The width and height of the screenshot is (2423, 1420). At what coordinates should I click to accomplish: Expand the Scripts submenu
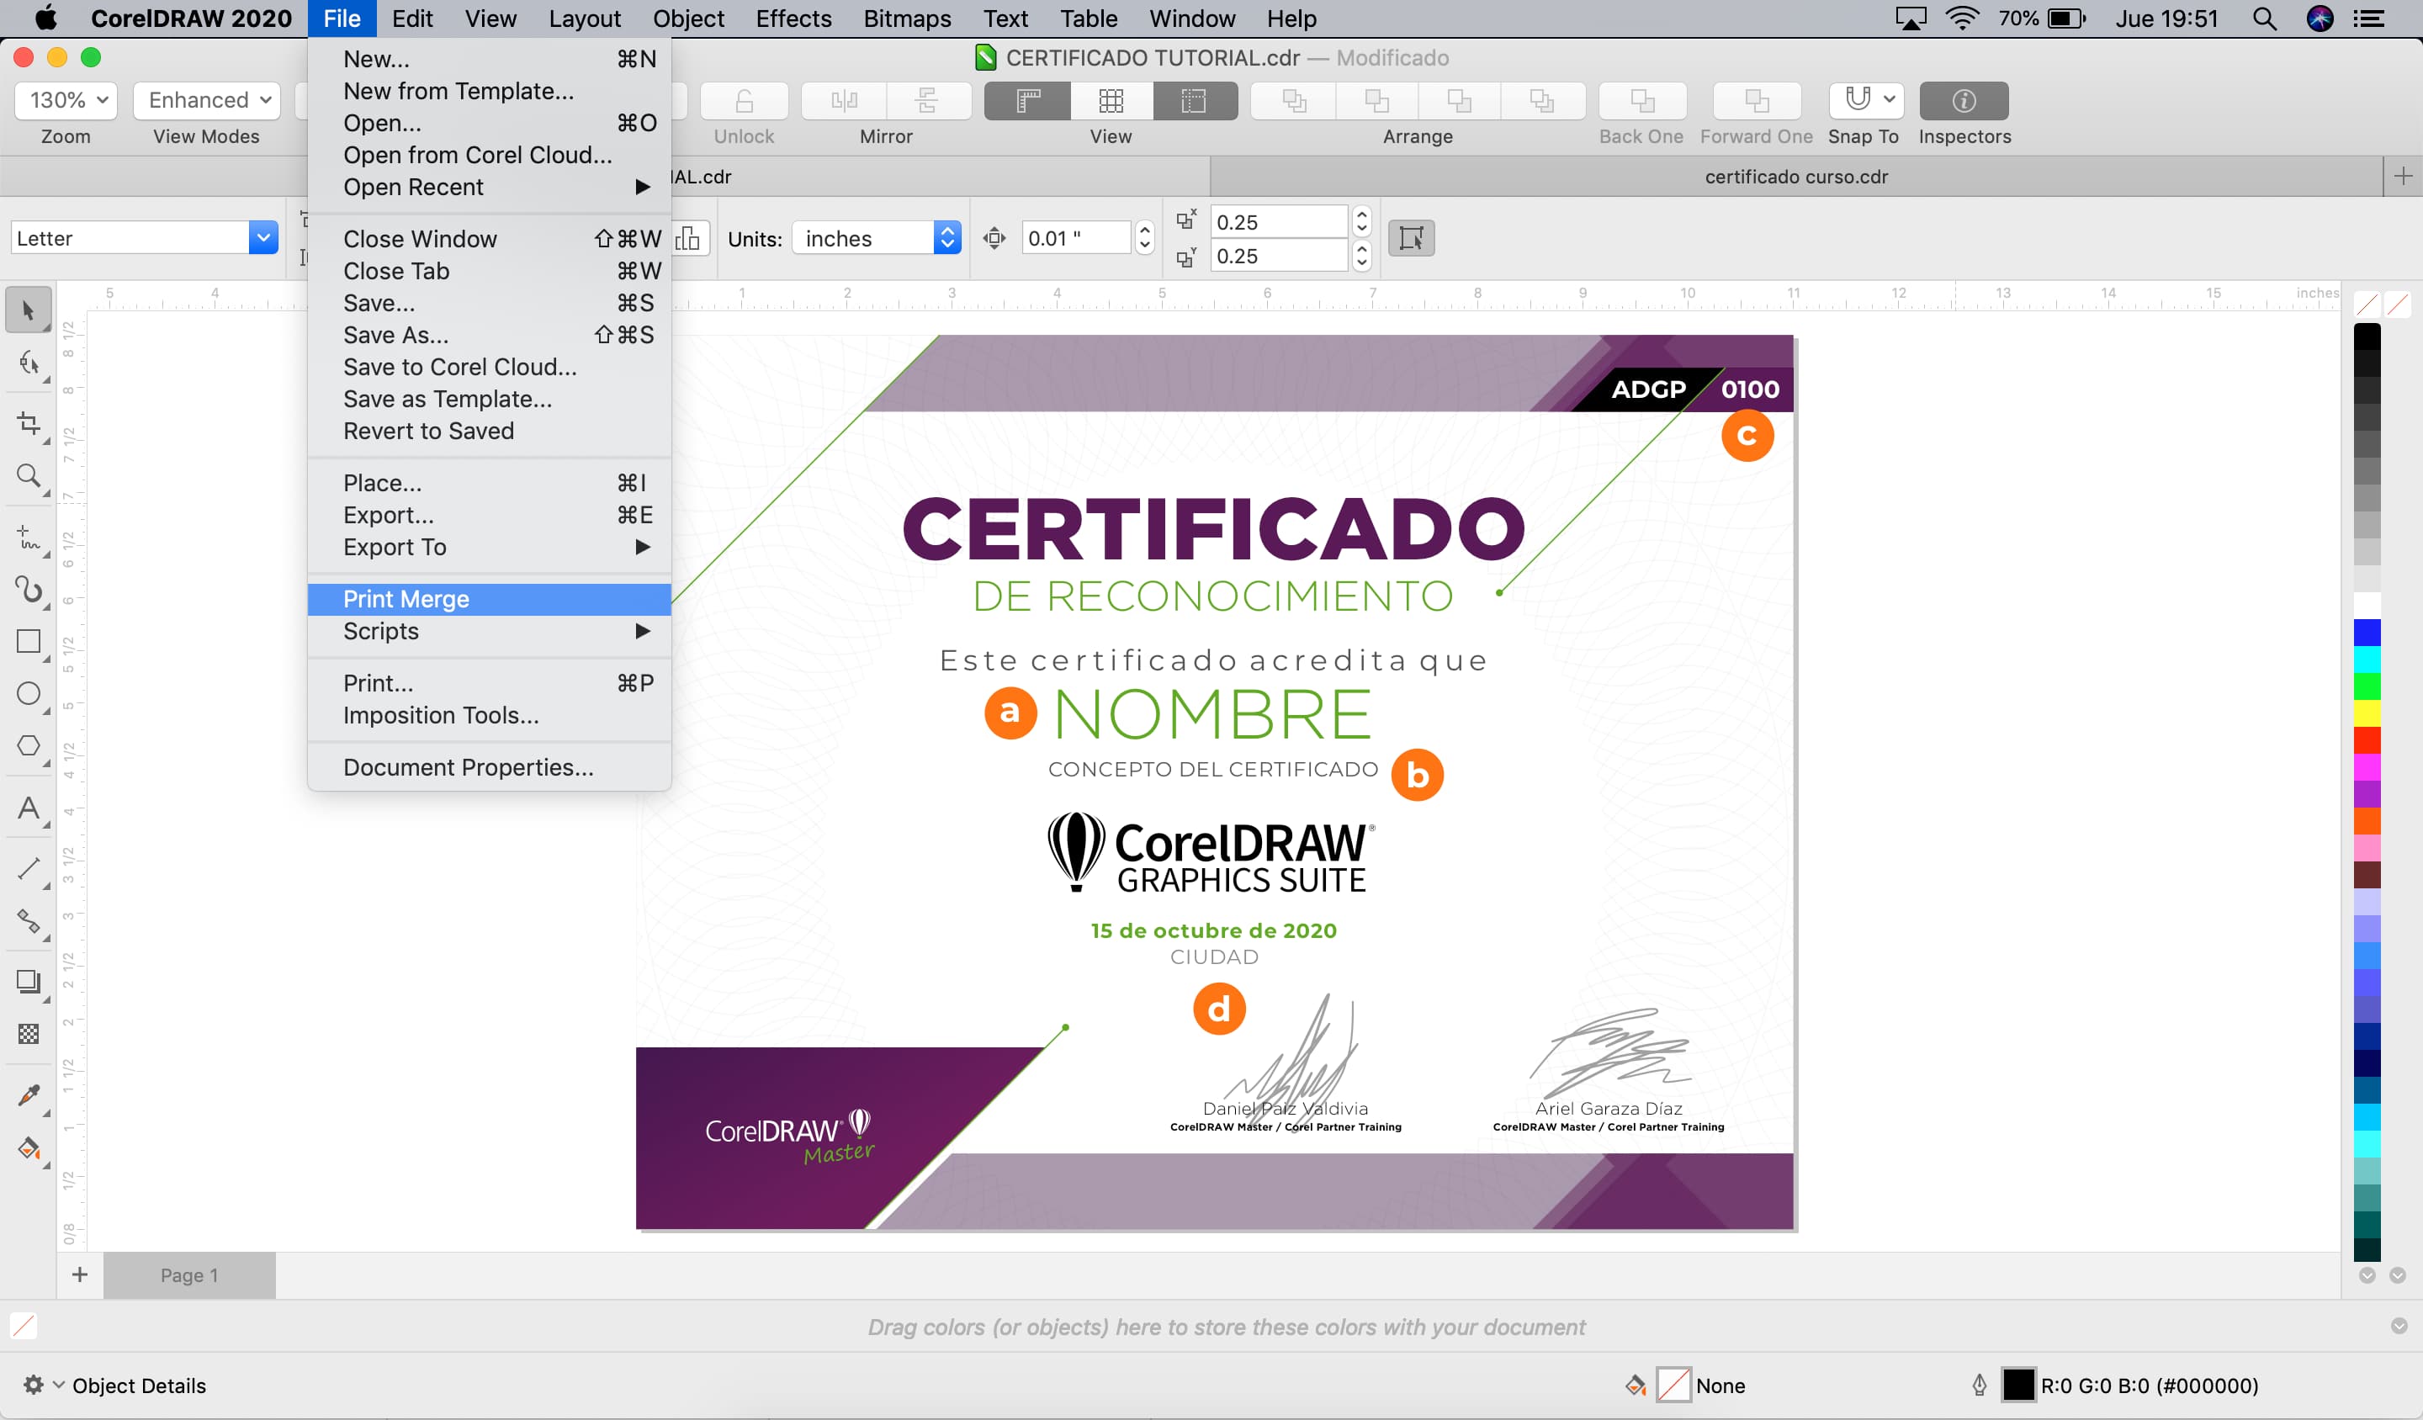(x=490, y=632)
